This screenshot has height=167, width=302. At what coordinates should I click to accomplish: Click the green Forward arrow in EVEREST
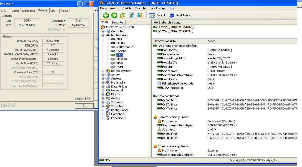pyautogui.click(x=114, y=15)
